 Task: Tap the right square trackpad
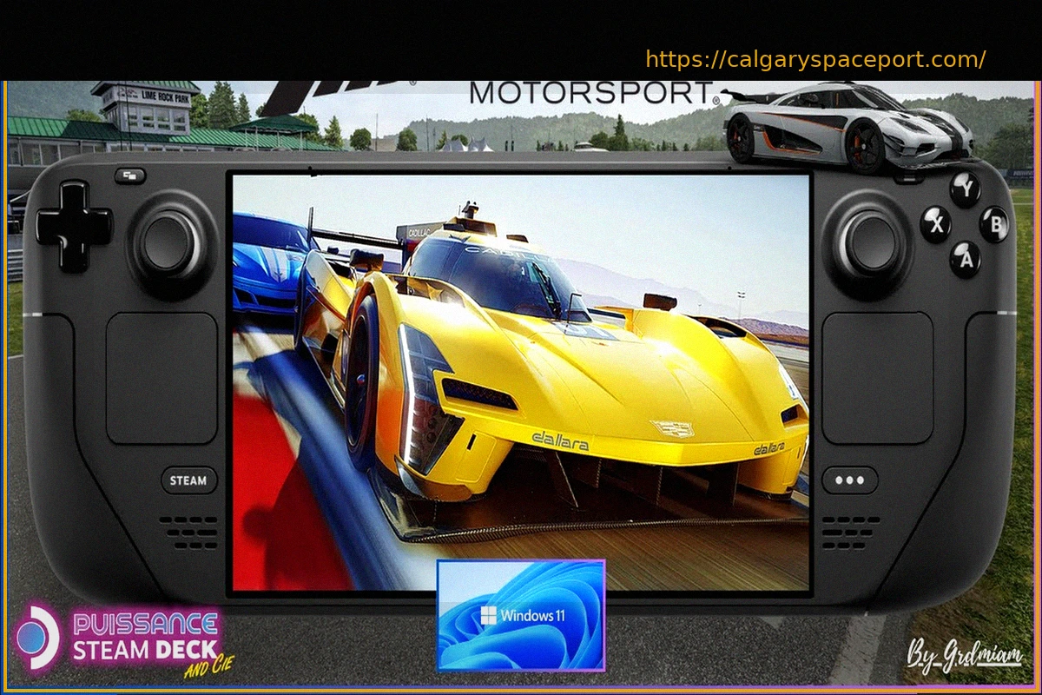878,378
